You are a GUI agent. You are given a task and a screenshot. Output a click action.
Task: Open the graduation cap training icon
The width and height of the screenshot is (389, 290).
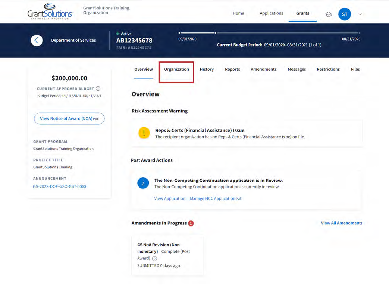328,14
